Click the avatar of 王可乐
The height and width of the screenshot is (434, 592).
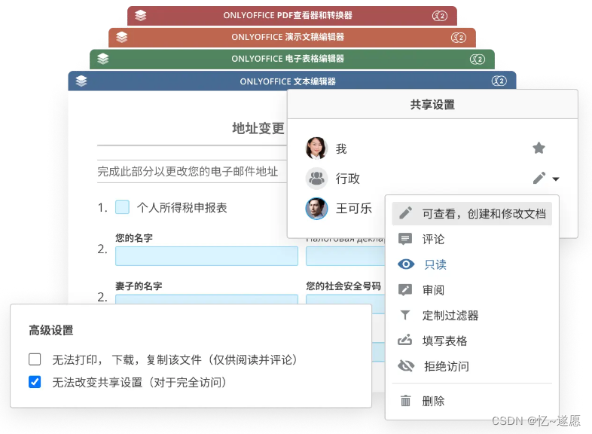pyautogui.click(x=316, y=209)
